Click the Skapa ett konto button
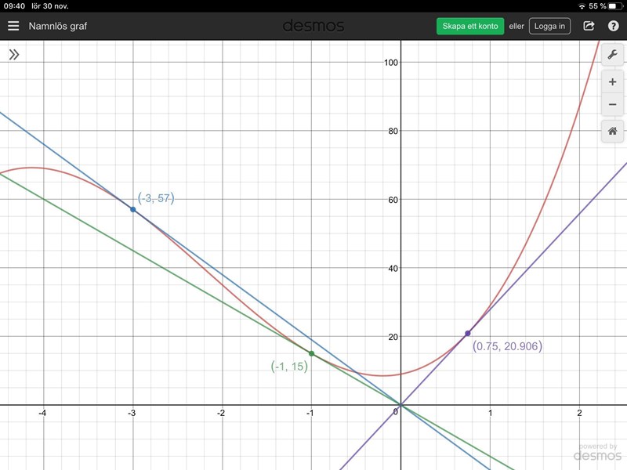627x470 pixels. tap(470, 26)
